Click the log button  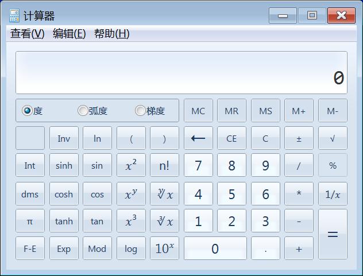tap(131, 248)
